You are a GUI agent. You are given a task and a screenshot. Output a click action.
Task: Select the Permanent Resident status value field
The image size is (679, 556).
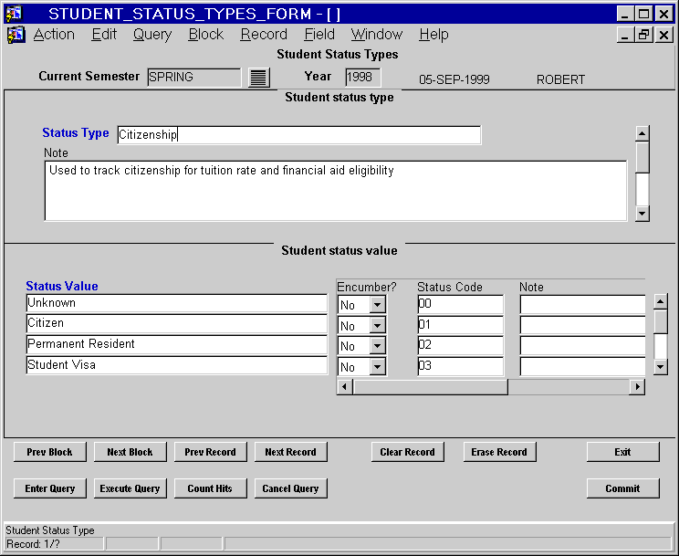pos(177,344)
